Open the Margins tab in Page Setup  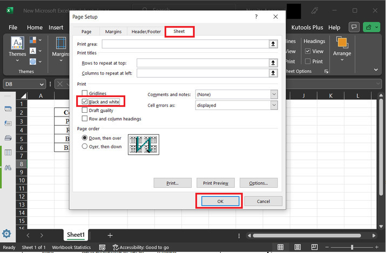tap(113, 32)
